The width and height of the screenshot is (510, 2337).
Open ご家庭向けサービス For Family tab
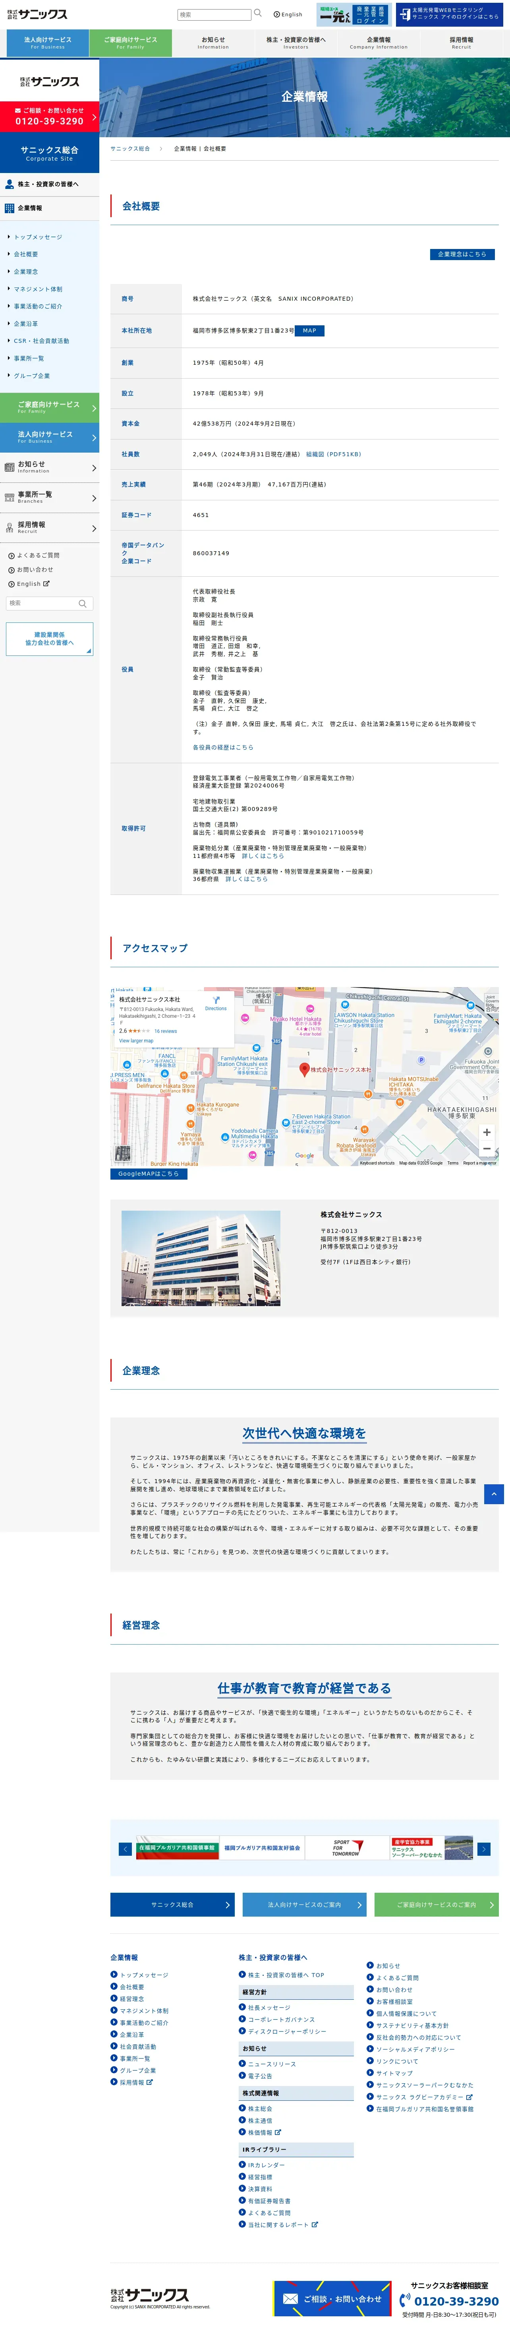(130, 43)
